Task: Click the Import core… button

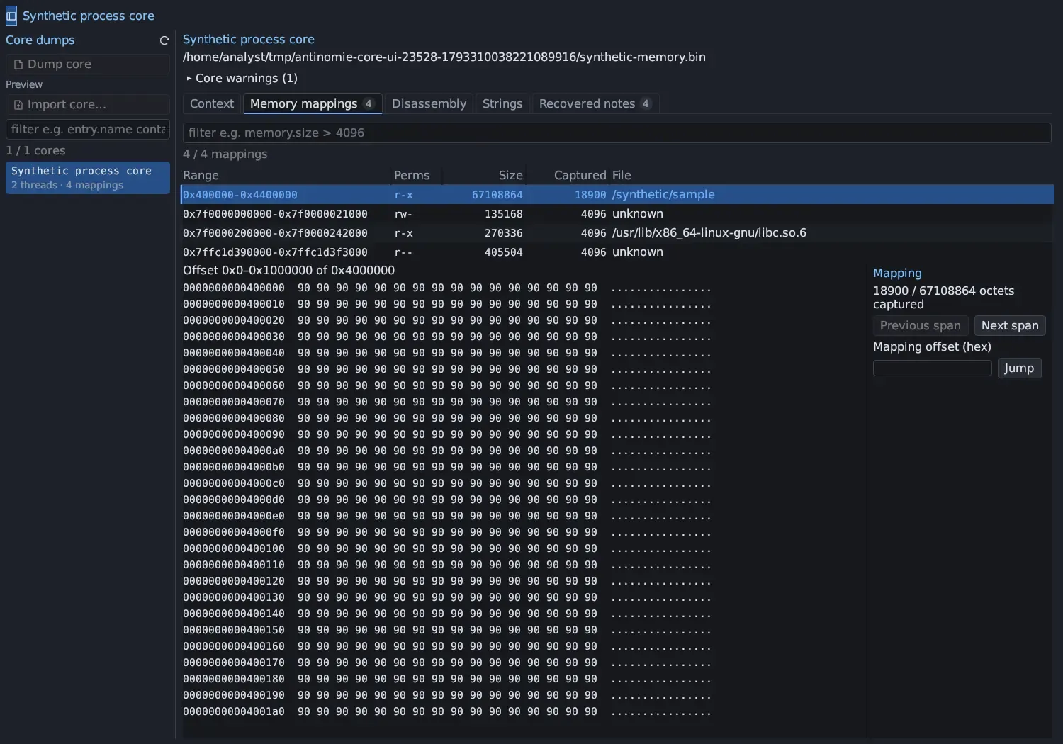Action: click(88, 104)
